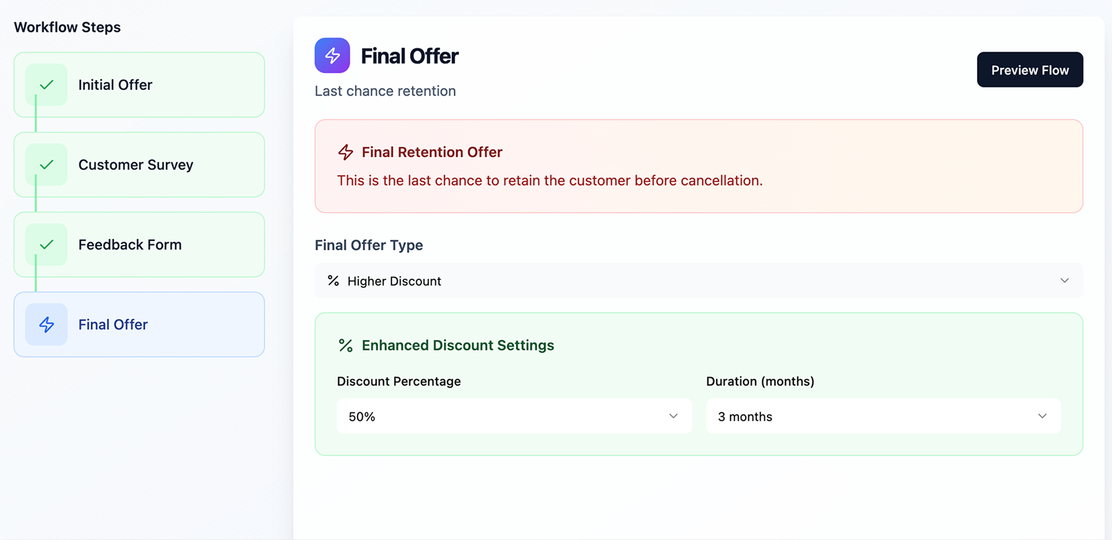Click the Final Retention Offer bolt icon

click(x=346, y=152)
